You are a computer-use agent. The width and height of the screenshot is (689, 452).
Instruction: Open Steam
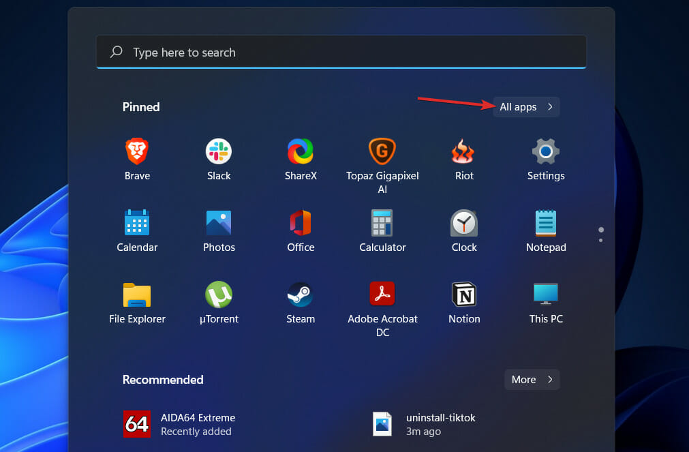[x=301, y=303]
